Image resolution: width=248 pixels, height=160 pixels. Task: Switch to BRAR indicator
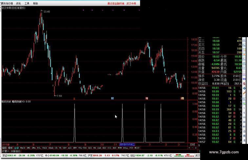[51, 148]
